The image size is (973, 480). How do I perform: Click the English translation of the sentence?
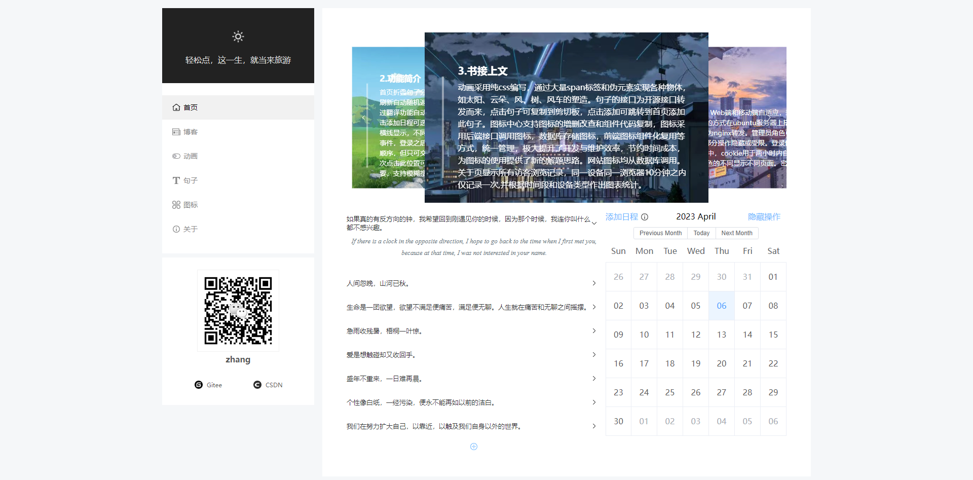click(474, 247)
